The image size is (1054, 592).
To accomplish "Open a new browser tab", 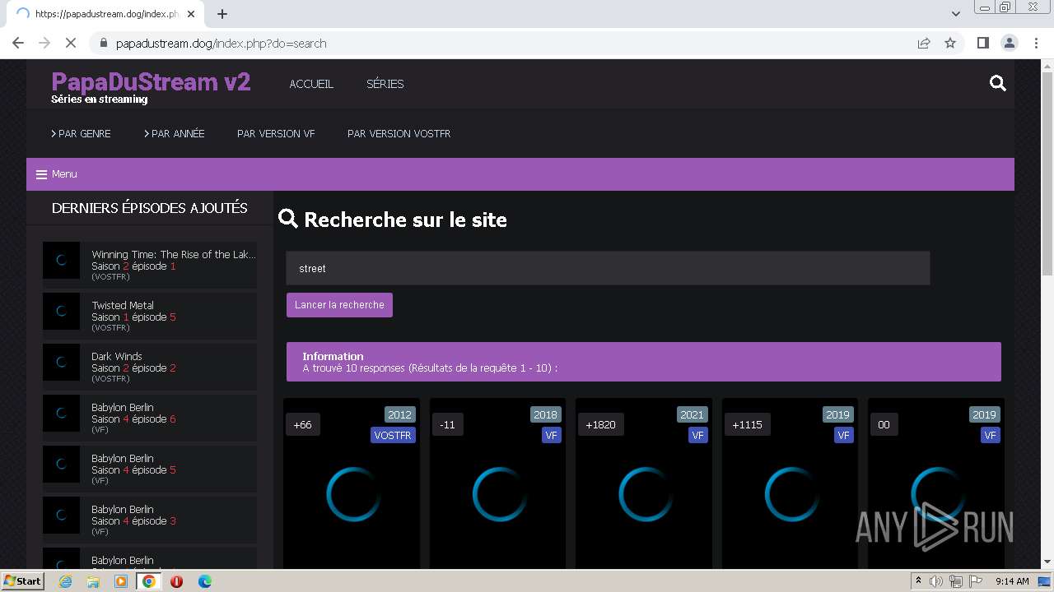I will point(222,13).
